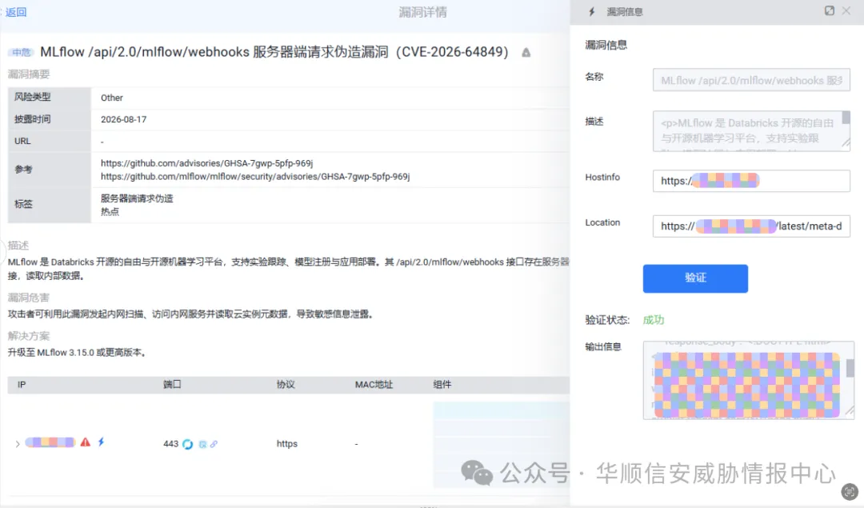Screen dimensions: 864x508
Task: Click the lightning icon in the 漏洞信息 panel header
Action: pos(592,11)
